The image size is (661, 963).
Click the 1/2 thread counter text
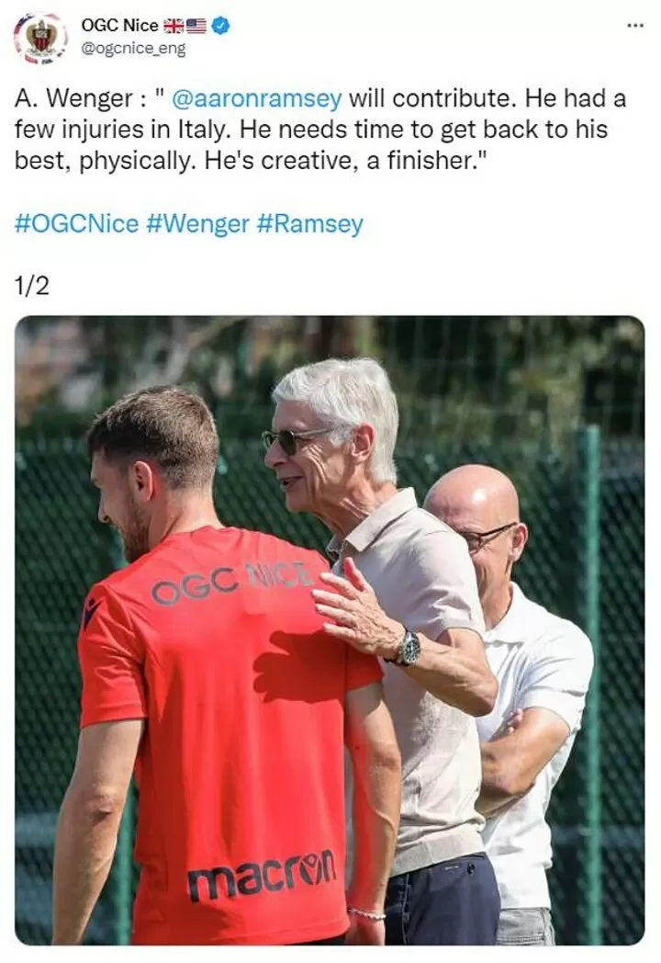point(31,286)
